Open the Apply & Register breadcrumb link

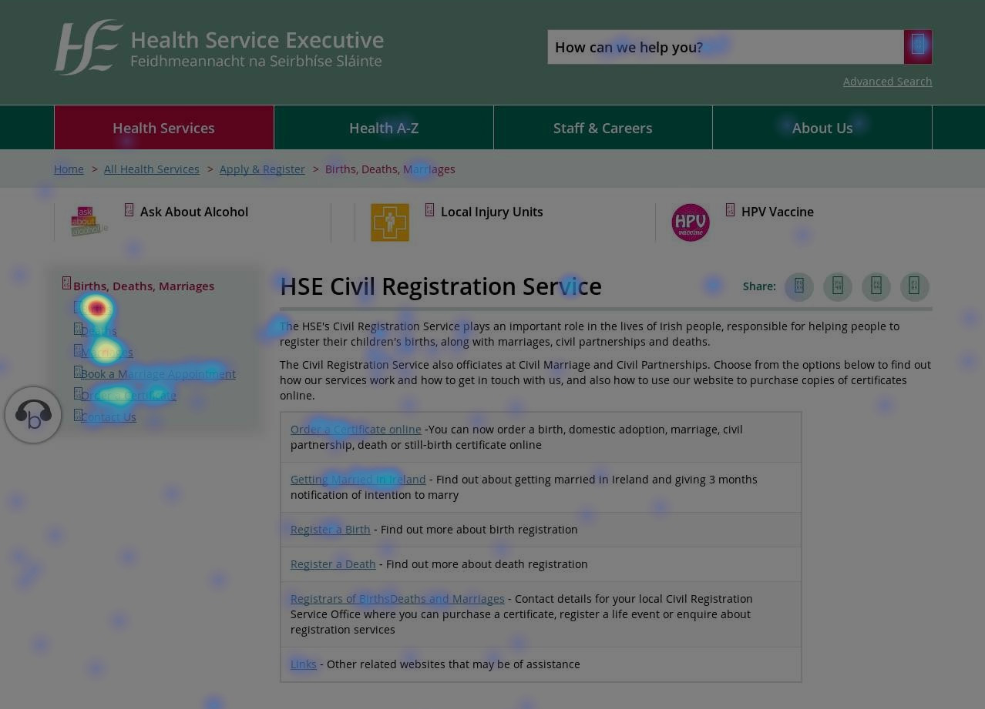pos(262,169)
